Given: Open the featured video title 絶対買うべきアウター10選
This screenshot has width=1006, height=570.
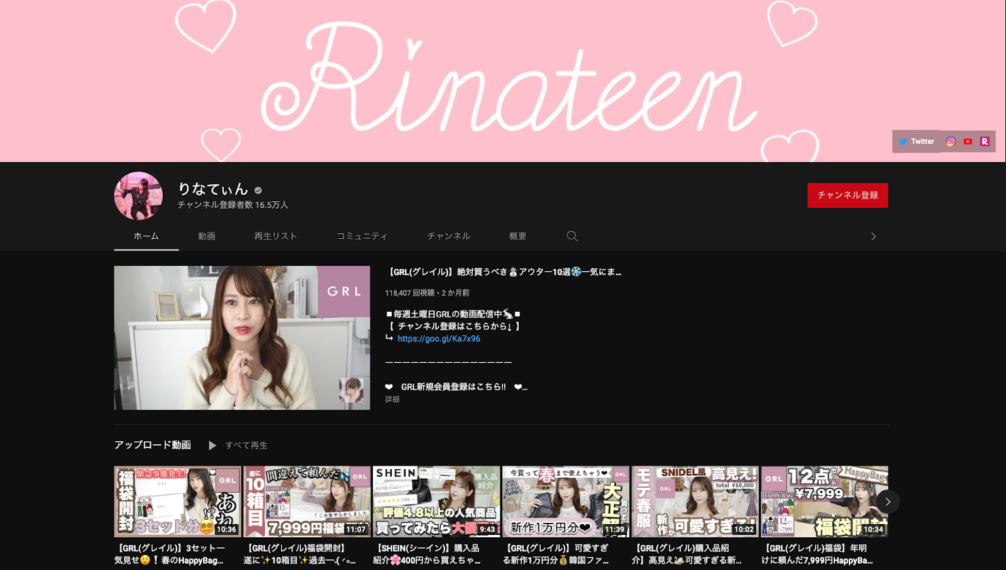Looking at the screenshot, I should click(x=503, y=272).
